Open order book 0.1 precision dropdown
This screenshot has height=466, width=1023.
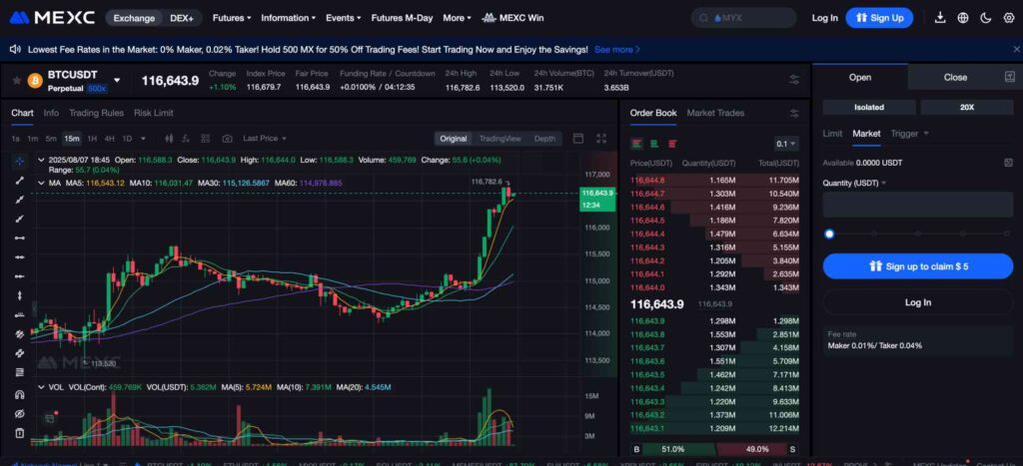pyautogui.click(x=785, y=144)
